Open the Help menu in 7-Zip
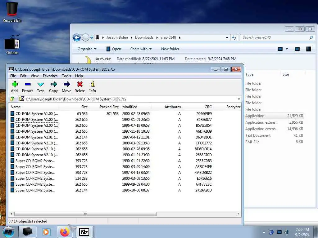This screenshot has width=318, height=238. [79, 76]
